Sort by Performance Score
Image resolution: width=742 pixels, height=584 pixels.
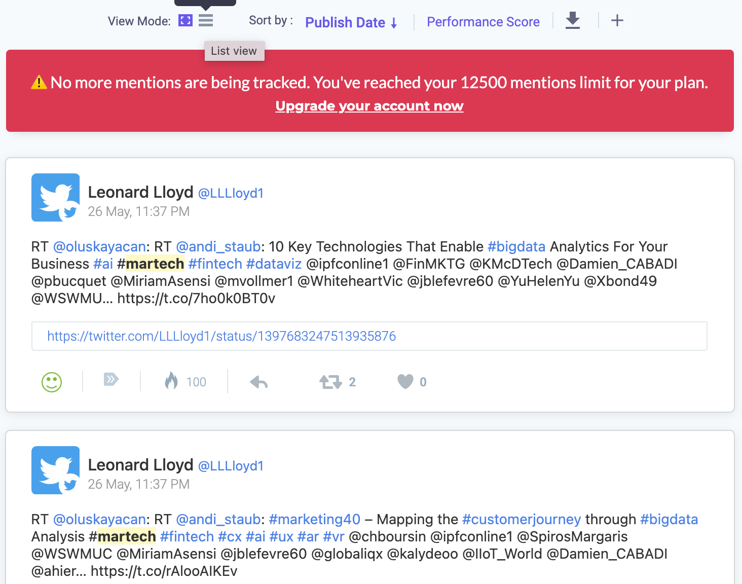point(483,22)
